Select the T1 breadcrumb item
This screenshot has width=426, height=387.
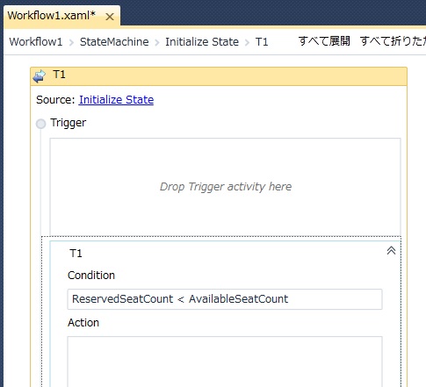click(262, 42)
